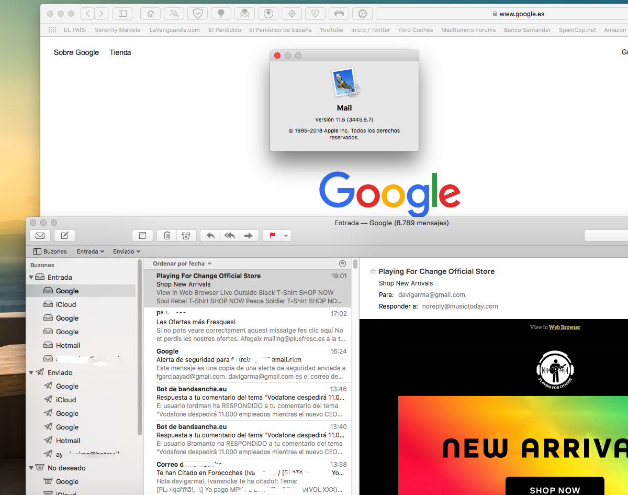
Task: Open Foro Coches bookmark
Action: click(416, 30)
